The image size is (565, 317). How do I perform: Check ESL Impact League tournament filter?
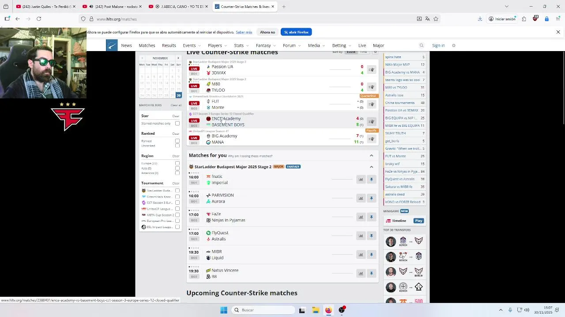[x=177, y=227]
